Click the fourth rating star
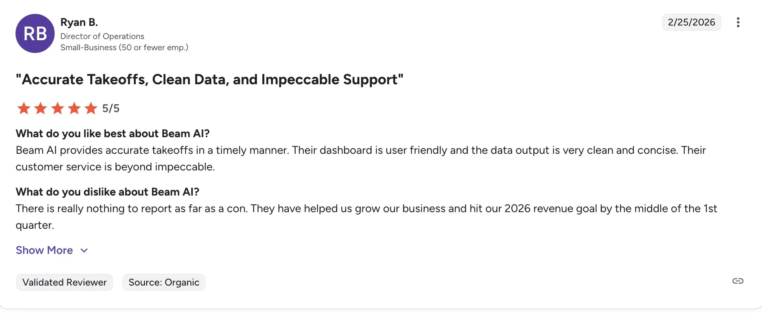The width and height of the screenshot is (762, 313). pyautogui.click(x=74, y=108)
